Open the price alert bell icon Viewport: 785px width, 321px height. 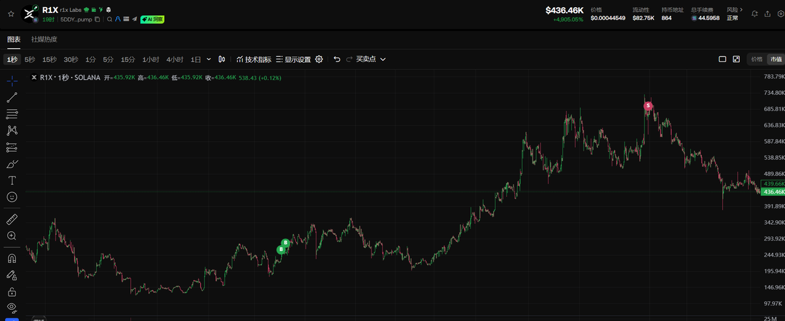(x=755, y=14)
